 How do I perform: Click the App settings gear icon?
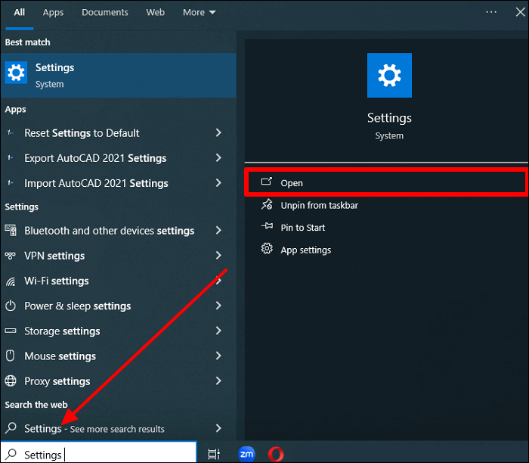point(267,249)
